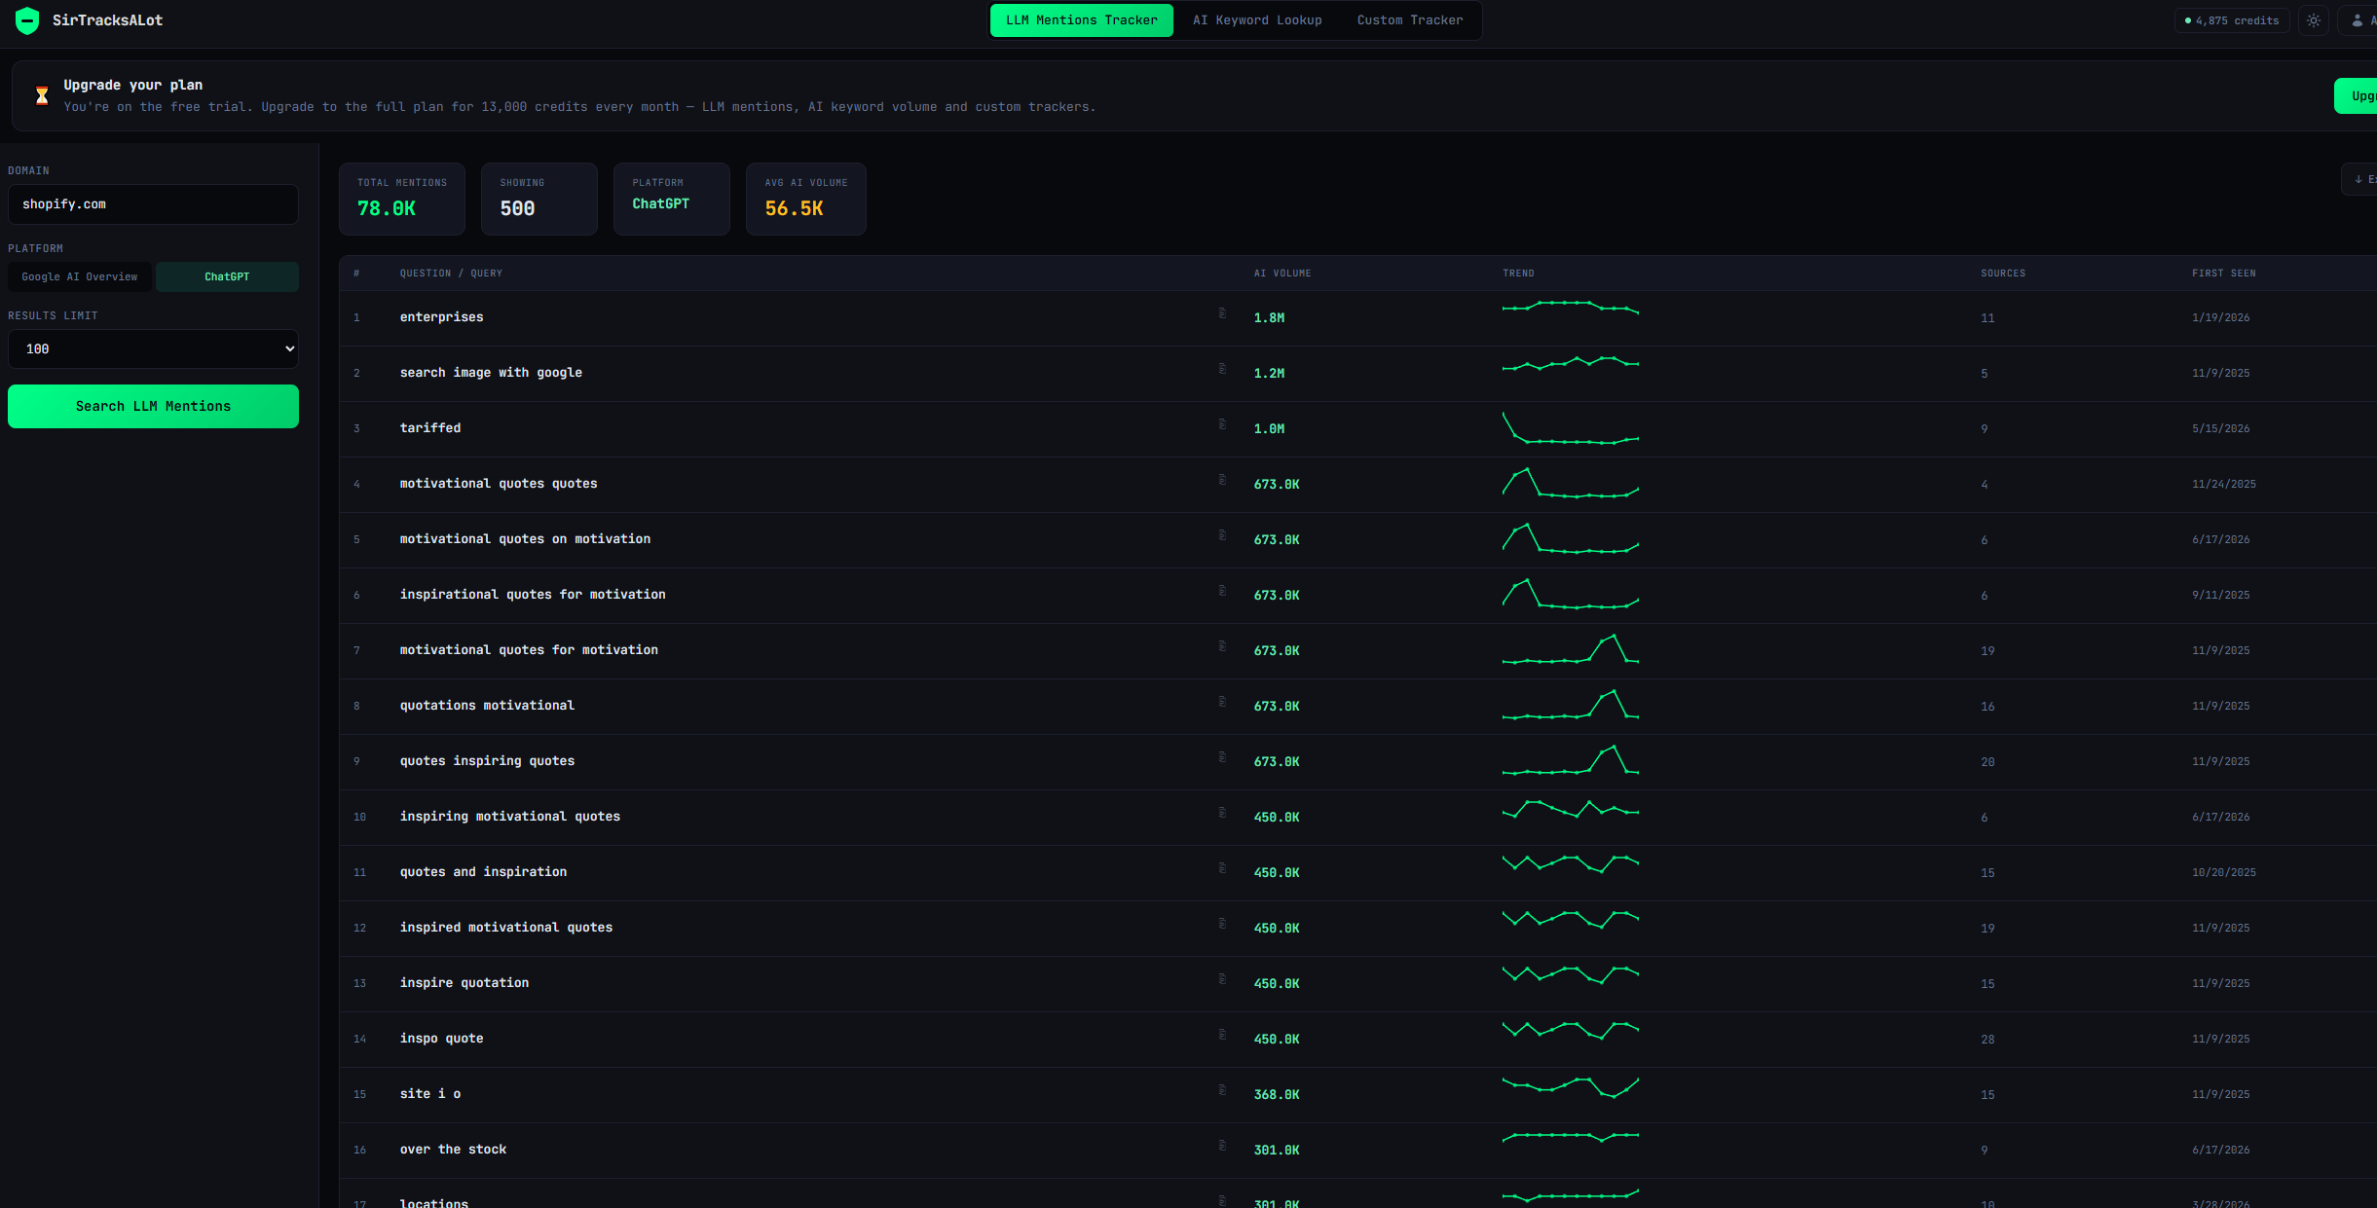Switch to the AI Keyword Lookup tab
2377x1208 pixels.
1257,20
